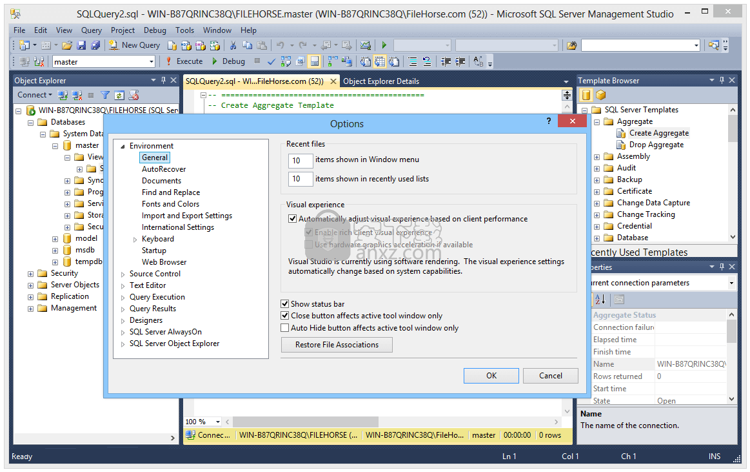Open the Connect dropdown in Object Explorer

pyautogui.click(x=35, y=95)
